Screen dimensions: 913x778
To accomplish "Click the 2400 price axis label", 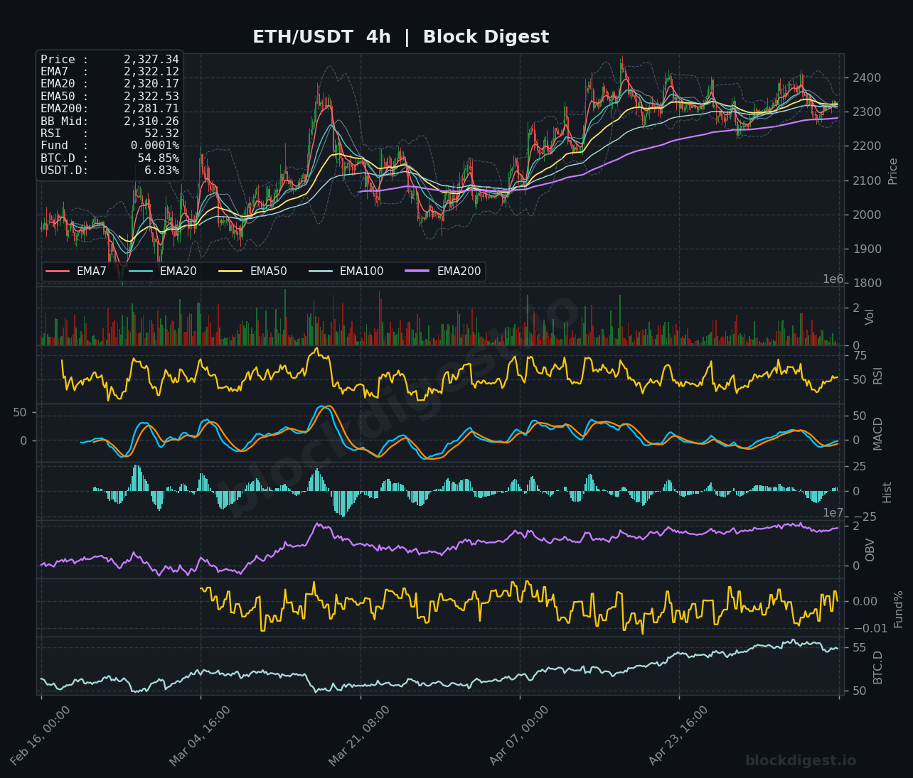I will click(x=867, y=78).
